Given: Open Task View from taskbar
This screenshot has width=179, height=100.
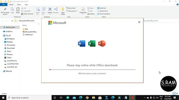Looking at the screenshot, I should click(61, 97).
